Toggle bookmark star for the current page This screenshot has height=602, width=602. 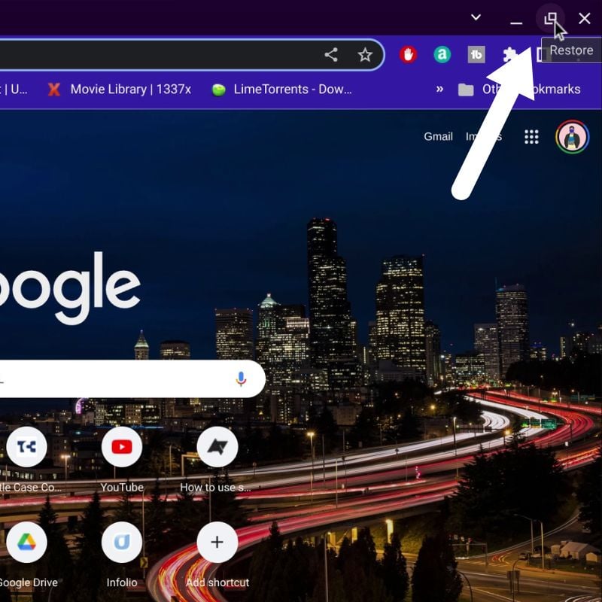pyautogui.click(x=366, y=55)
